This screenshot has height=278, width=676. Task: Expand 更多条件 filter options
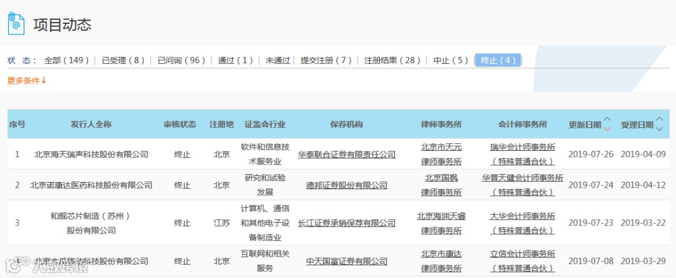pos(27,81)
